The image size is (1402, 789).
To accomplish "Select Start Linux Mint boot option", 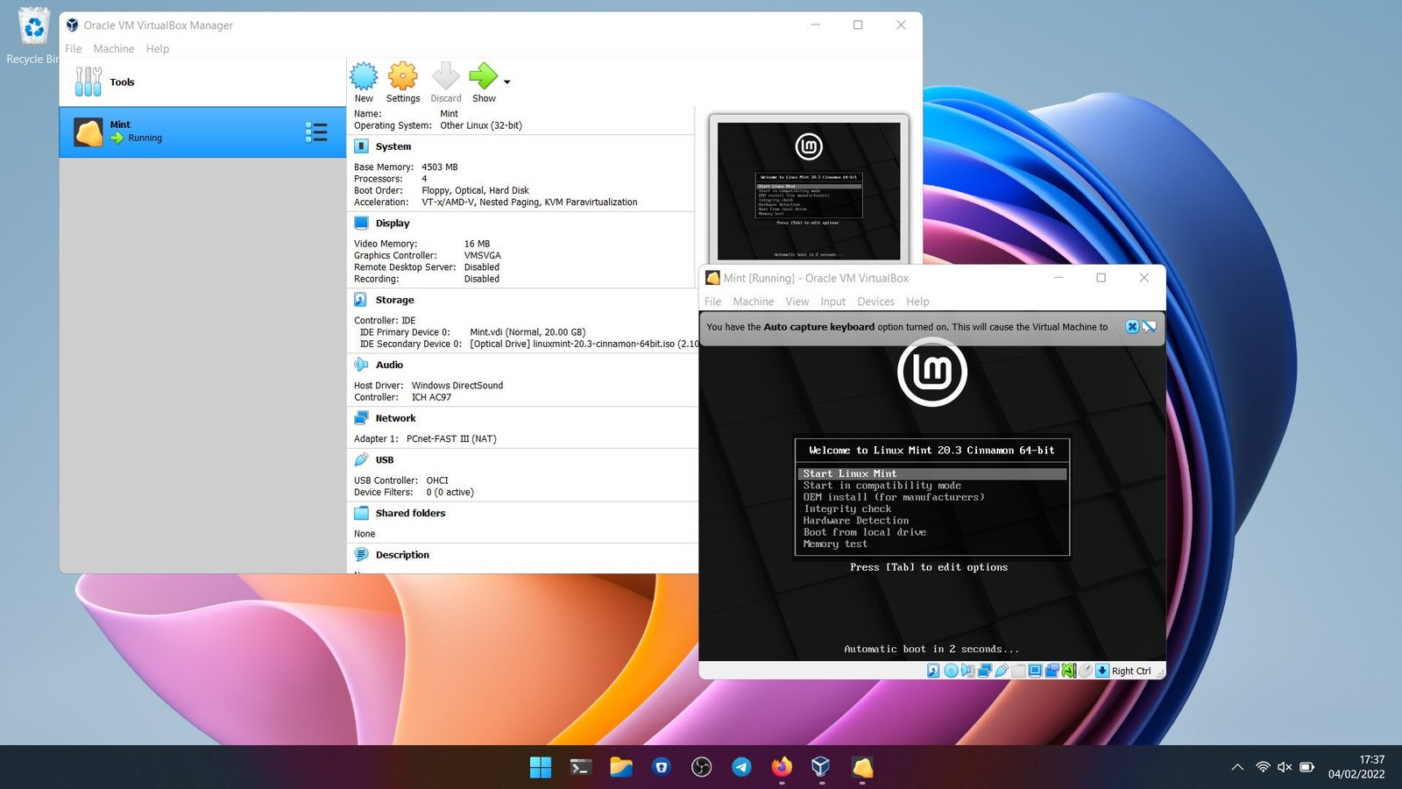I will pyautogui.click(x=932, y=473).
